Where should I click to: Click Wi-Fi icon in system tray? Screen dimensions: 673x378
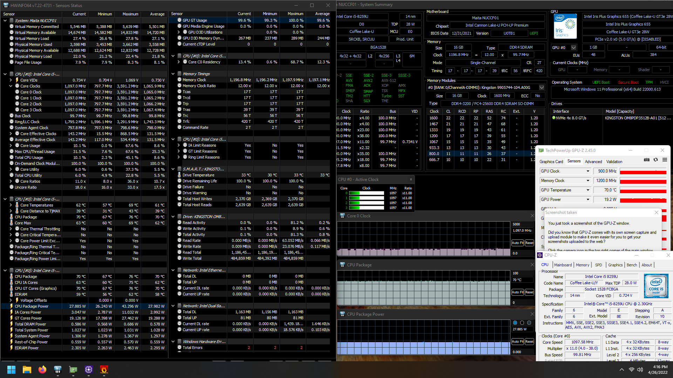(631, 370)
